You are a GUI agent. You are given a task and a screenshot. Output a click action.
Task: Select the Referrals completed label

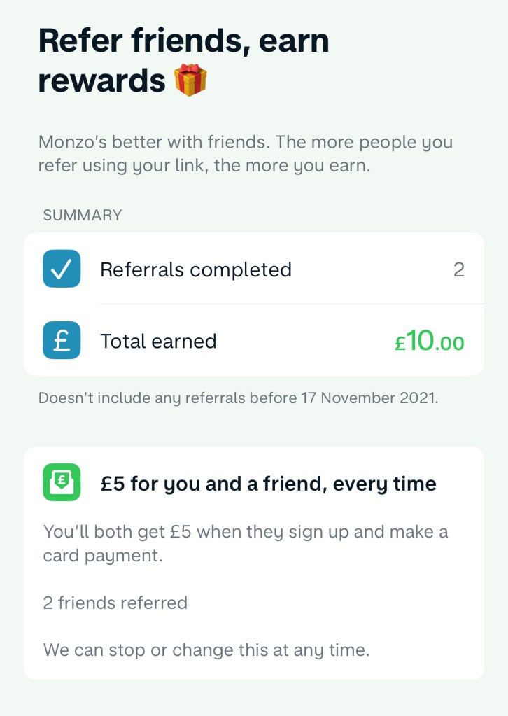point(196,269)
